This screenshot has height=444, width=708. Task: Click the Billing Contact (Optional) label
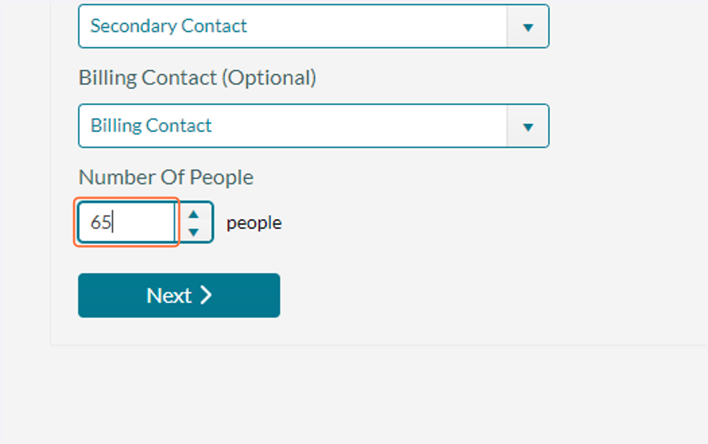click(197, 78)
